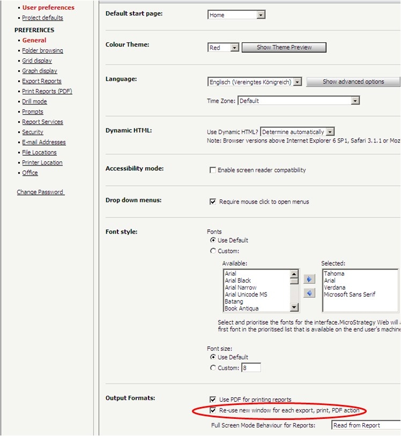This screenshot has height=436, width=401.
Task: Select Use Default radio under Font size
Action: [213, 357]
